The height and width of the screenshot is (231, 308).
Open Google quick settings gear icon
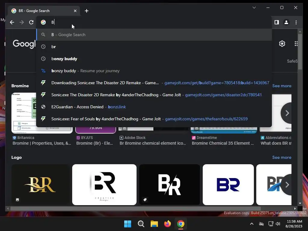tap(282, 44)
